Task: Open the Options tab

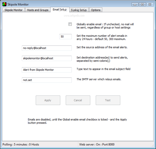Action: [x=96, y=10]
